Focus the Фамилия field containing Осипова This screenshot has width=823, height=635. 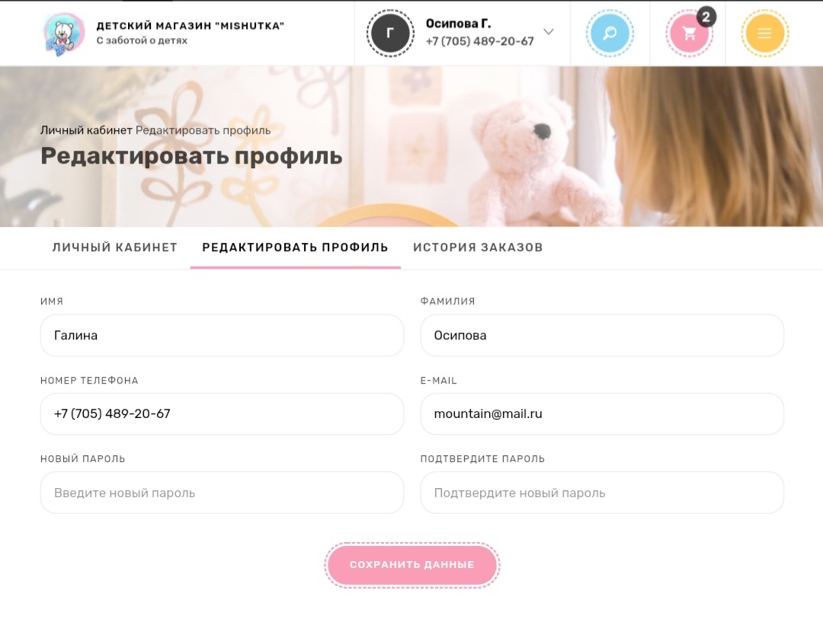point(602,335)
